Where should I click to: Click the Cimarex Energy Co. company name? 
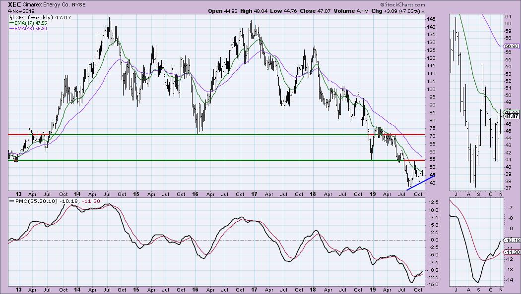tap(47, 5)
